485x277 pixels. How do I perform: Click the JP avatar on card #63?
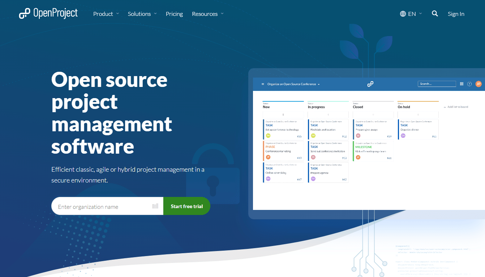pos(268,157)
